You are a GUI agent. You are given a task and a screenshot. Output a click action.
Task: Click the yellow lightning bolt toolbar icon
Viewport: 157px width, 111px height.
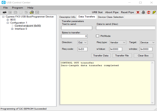pyautogui.click(x=154, y=12)
